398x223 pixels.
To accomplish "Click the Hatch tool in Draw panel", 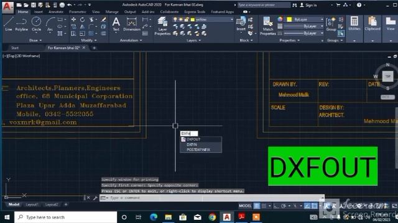I will [x=60, y=33].
